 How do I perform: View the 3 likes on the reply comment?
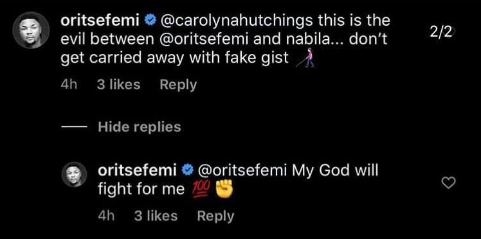[x=156, y=216]
